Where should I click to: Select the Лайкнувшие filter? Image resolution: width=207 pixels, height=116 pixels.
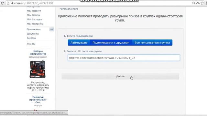[79, 43]
